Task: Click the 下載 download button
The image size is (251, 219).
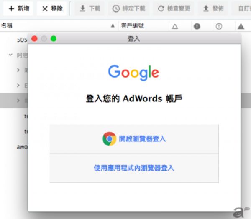Action: click(x=90, y=8)
